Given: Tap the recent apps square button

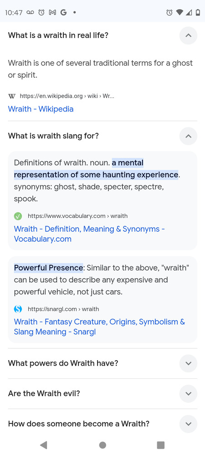Looking at the screenshot, I should 160,445.
